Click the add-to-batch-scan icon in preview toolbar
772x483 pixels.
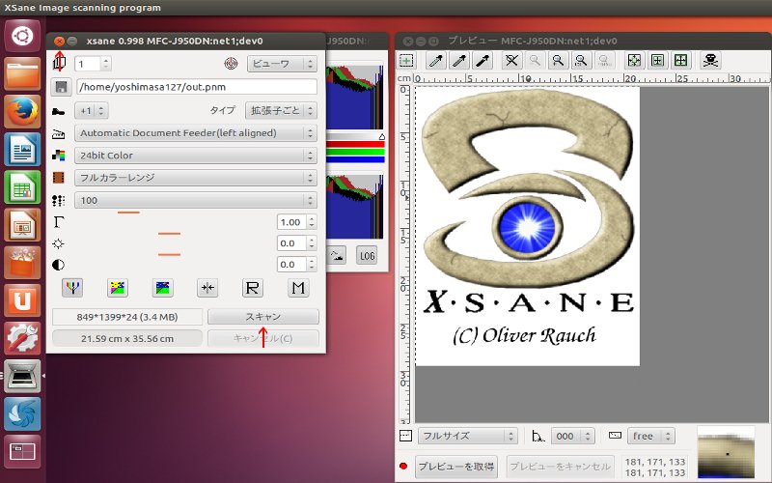406,61
